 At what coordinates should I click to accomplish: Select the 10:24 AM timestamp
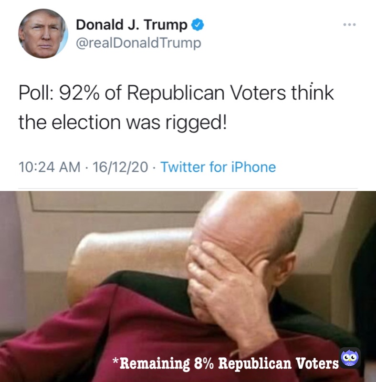(x=49, y=167)
